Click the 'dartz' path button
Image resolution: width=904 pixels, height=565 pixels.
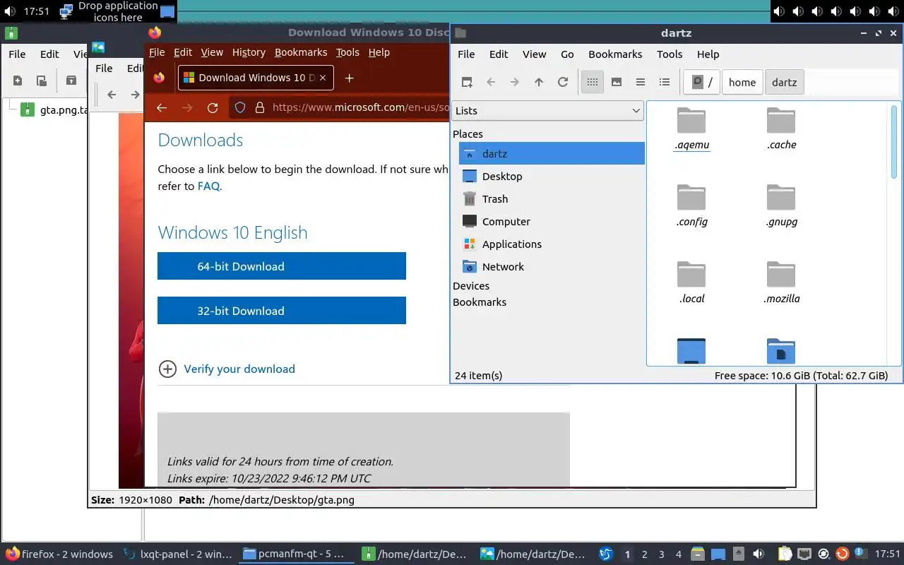pos(785,82)
